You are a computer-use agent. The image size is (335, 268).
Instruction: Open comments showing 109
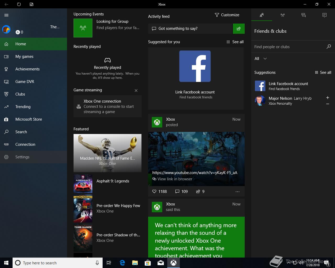pos(181,192)
